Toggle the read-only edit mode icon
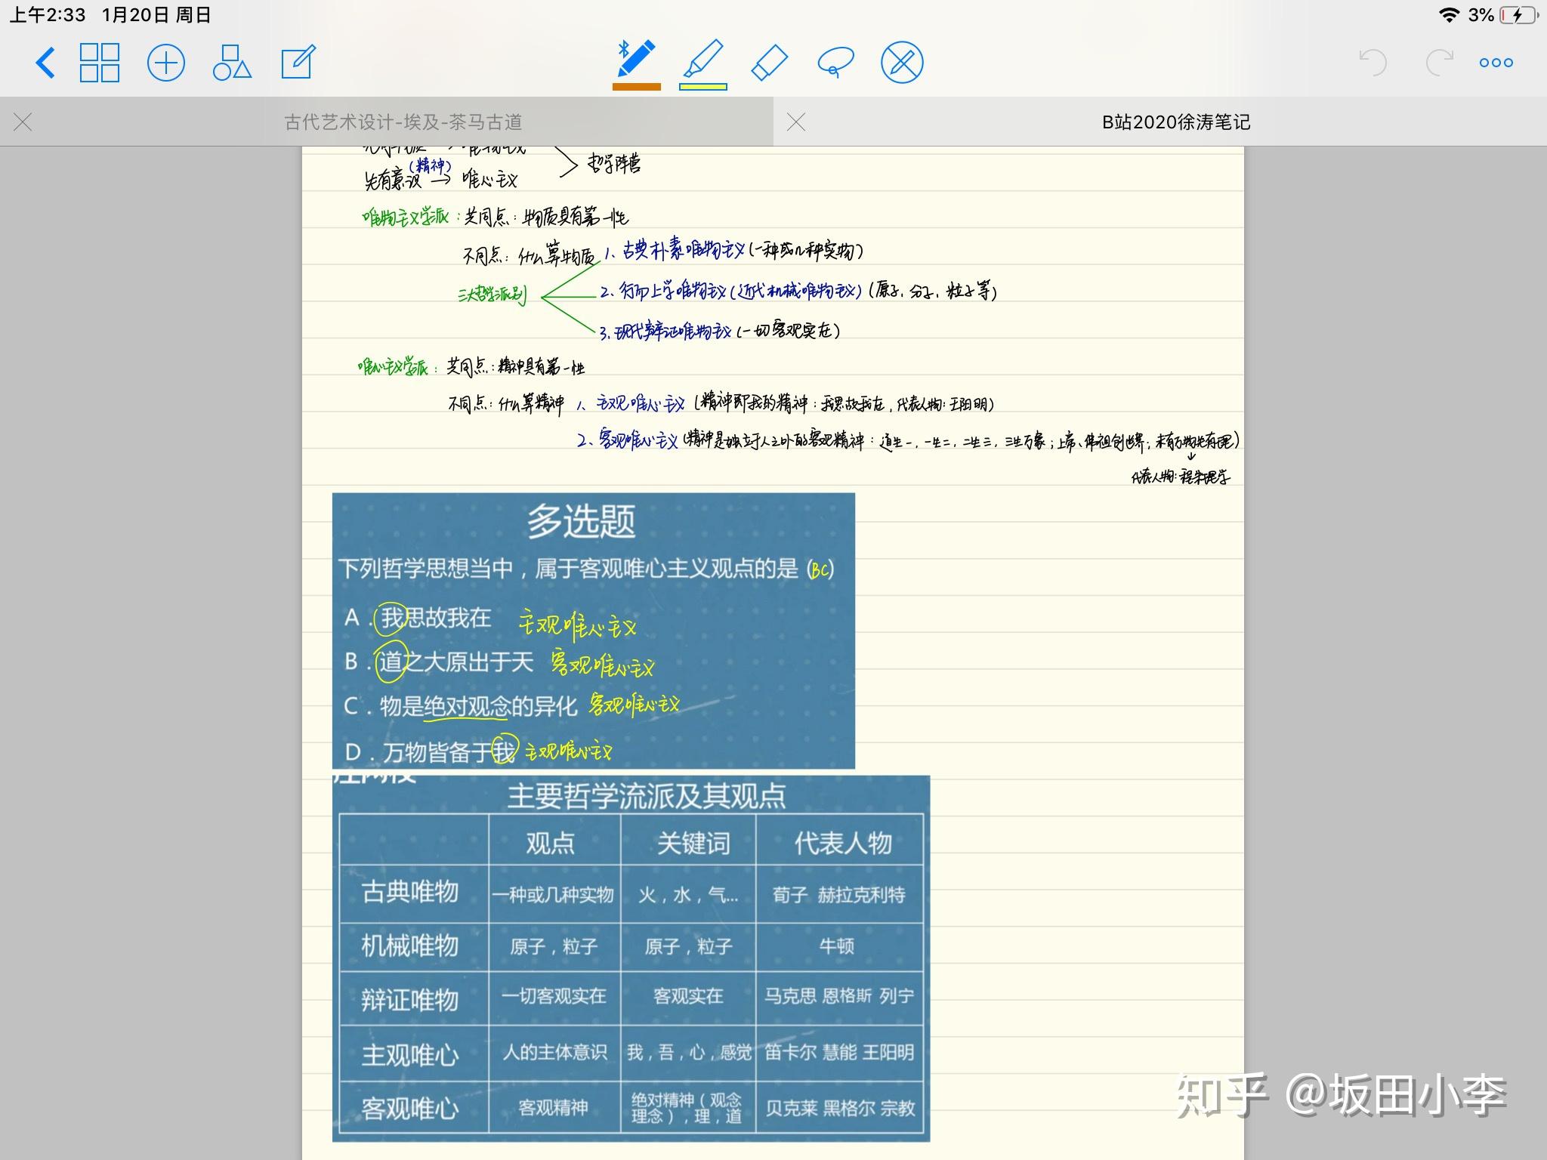The height and width of the screenshot is (1160, 1547). 298,63
